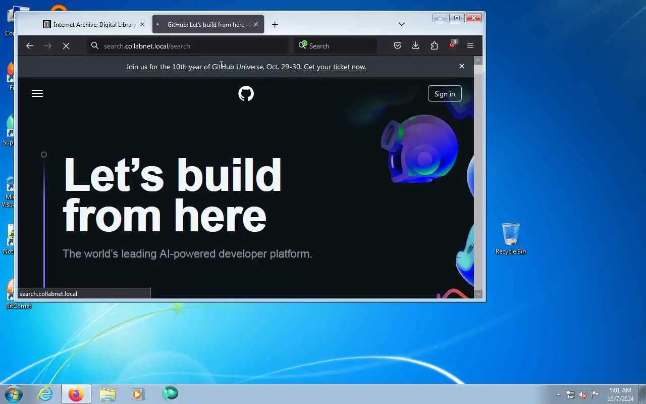Click the page scrollbar up arrow

pyautogui.click(x=478, y=61)
